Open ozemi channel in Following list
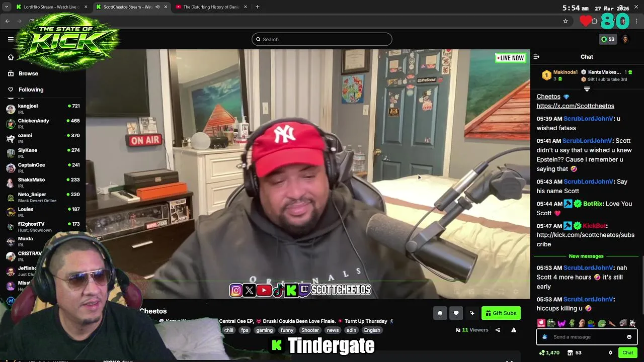644x362 pixels. [x=43, y=138]
